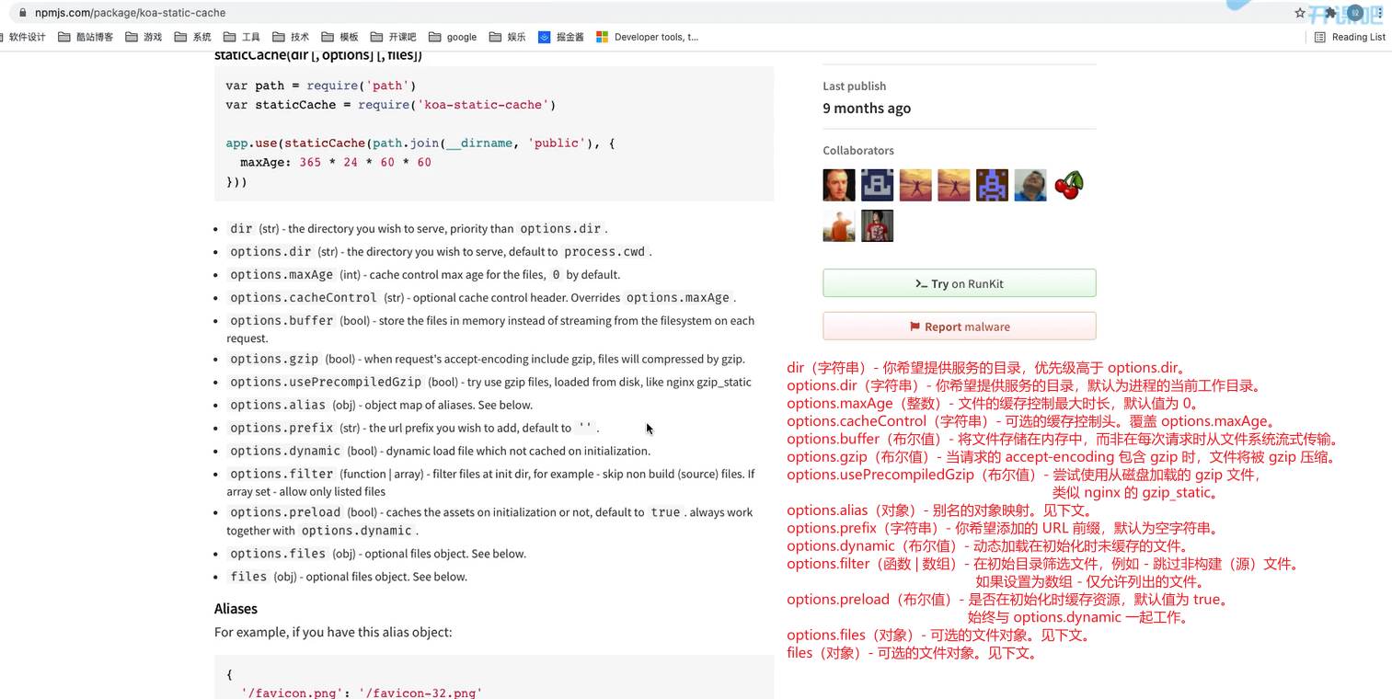Screen dimensions: 1392x699
Task: Click the cherries collaborator avatar
Action: pyautogui.click(x=1069, y=184)
